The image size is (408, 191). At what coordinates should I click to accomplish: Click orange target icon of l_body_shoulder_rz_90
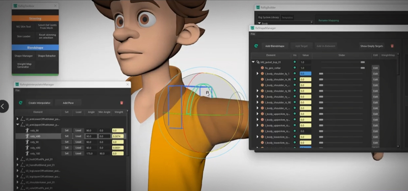pos(262,102)
